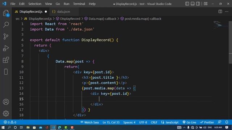Click Ln 15, Col 33 to go to line

click(111, 122)
